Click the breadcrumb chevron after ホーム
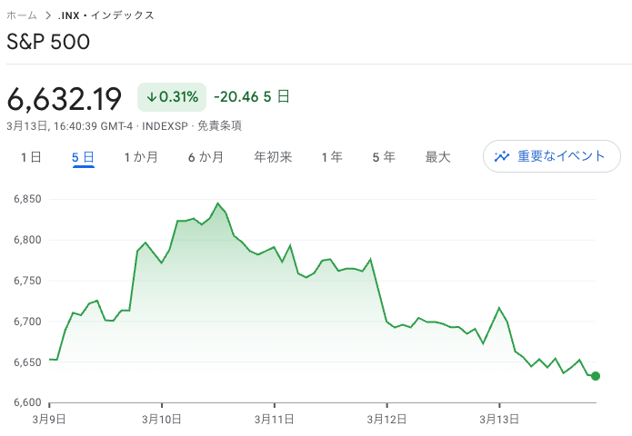 pos(47,15)
